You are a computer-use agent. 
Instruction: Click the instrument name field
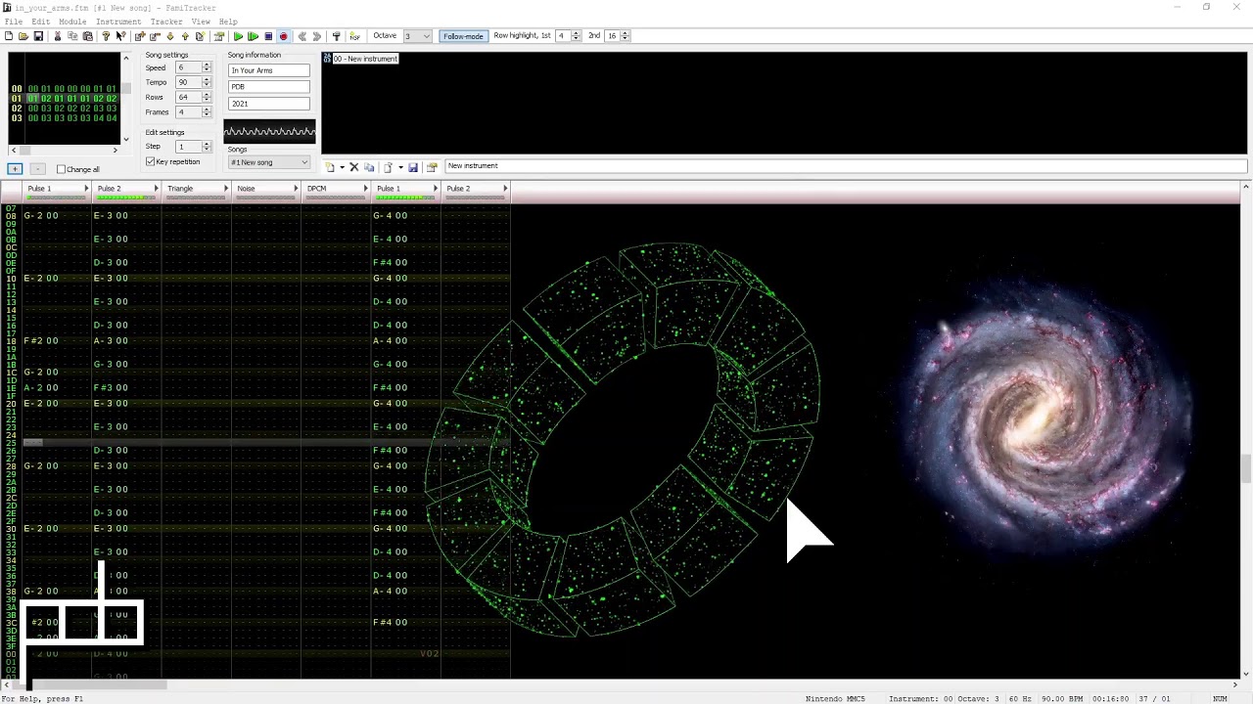coord(846,166)
